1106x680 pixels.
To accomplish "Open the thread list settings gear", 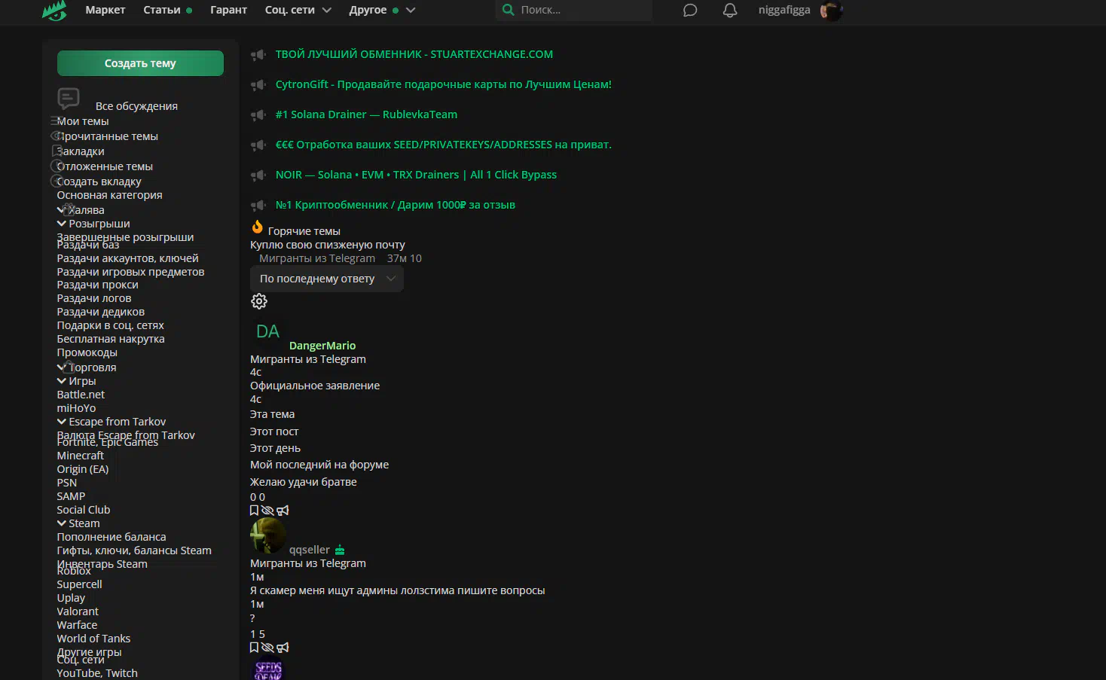I will [x=259, y=301].
